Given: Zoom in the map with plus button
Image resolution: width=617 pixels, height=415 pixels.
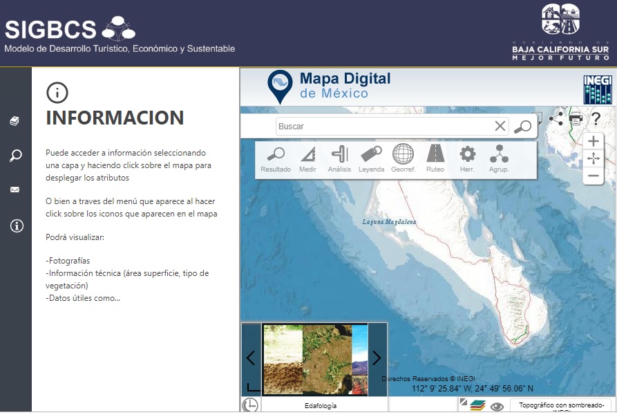Looking at the screenshot, I should (x=593, y=141).
